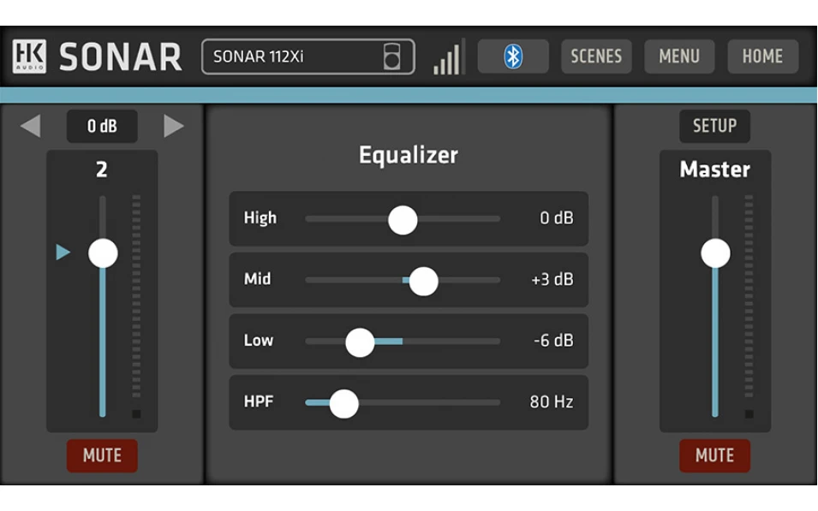Check the signal strength bars icon
Screen dimensions: 818x511
[447, 57]
